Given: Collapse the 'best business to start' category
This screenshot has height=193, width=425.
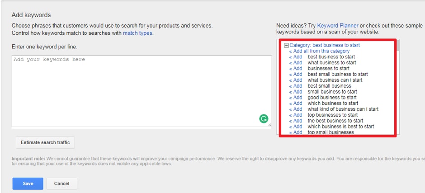Looking at the screenshot, I should click(286, 45).
